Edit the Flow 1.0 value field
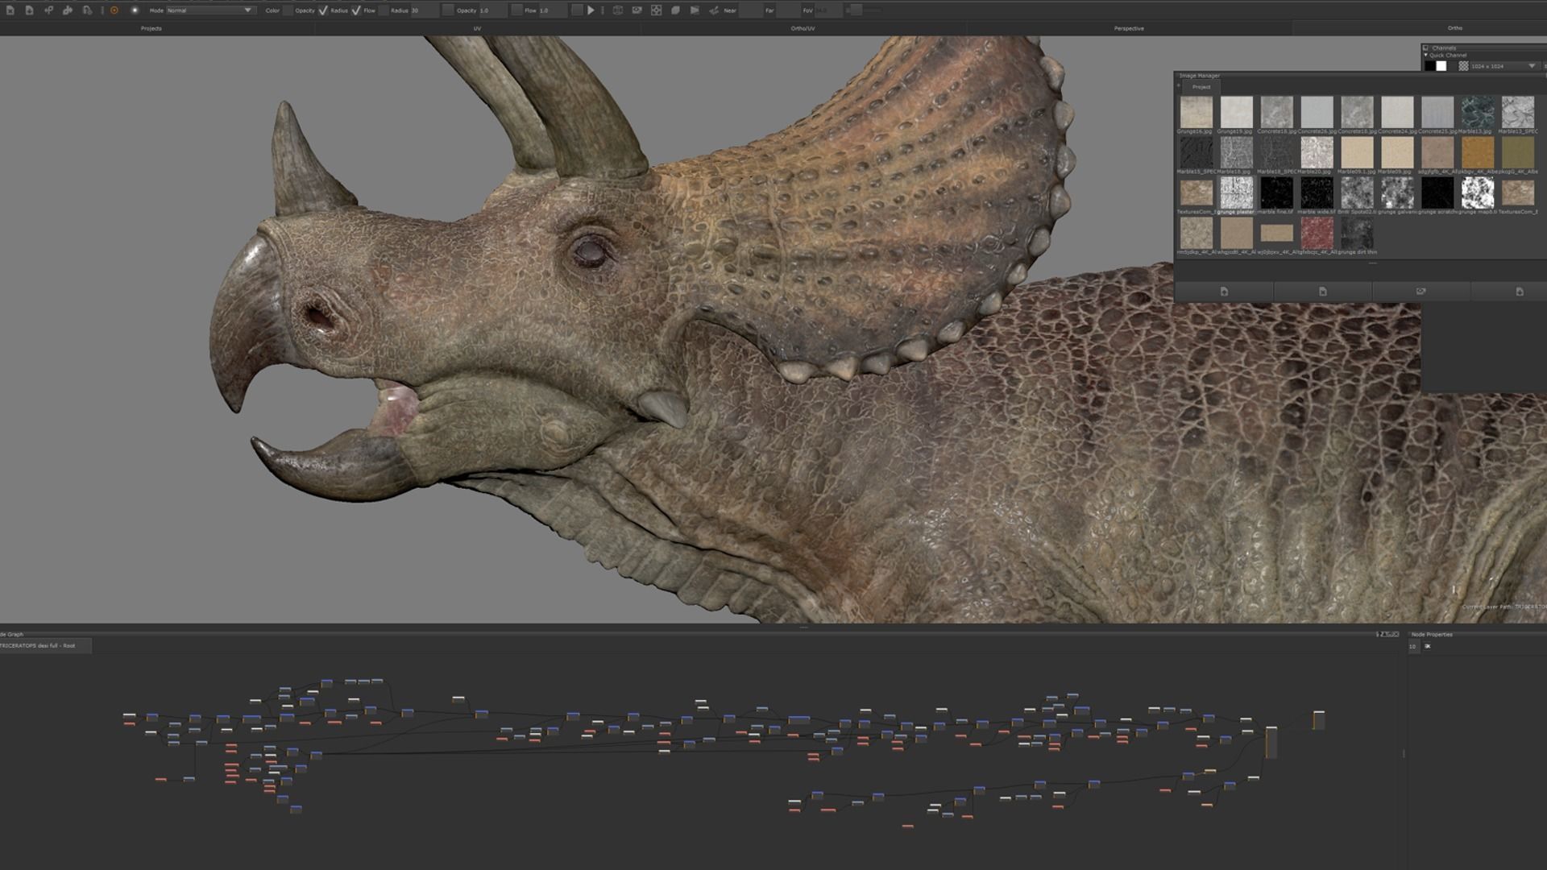The image size is (1547, 870). tap(554, 10)
